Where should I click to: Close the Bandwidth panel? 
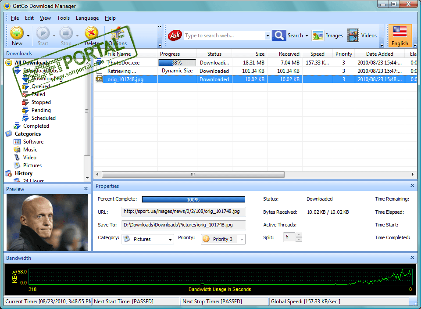coord(412,257)
